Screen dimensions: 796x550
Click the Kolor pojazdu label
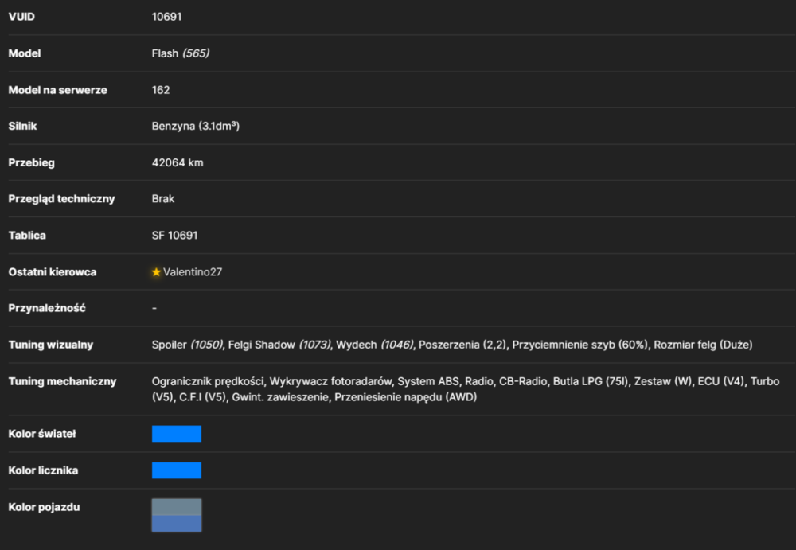[44, 507]
